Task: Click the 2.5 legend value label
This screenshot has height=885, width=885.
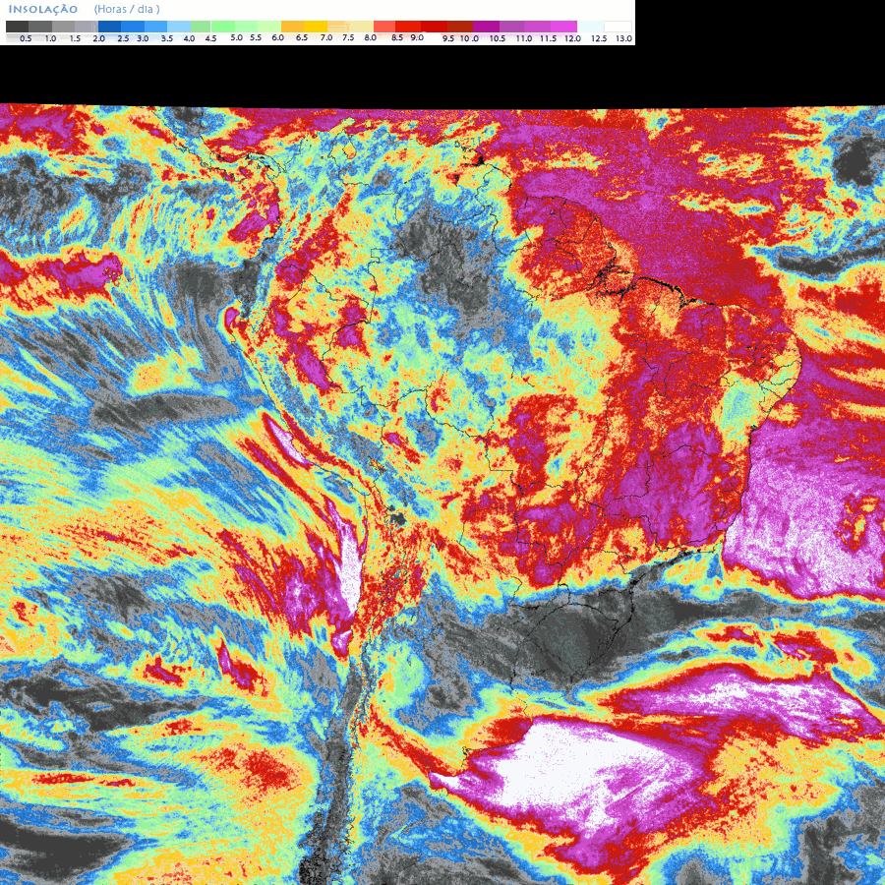Action: (x=123, y=38)
